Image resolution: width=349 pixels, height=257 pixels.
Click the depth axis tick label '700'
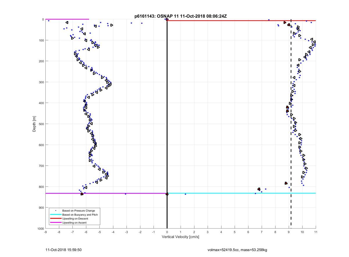point(41,166)
